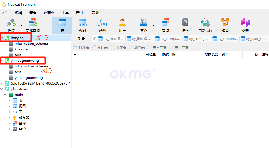Select the main database

[x=19, y=94]
